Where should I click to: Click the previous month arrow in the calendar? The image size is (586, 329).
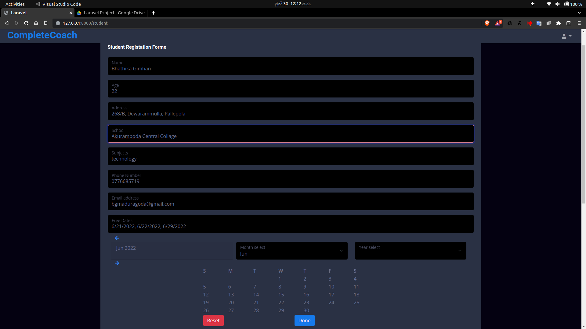tap(117, 238)
